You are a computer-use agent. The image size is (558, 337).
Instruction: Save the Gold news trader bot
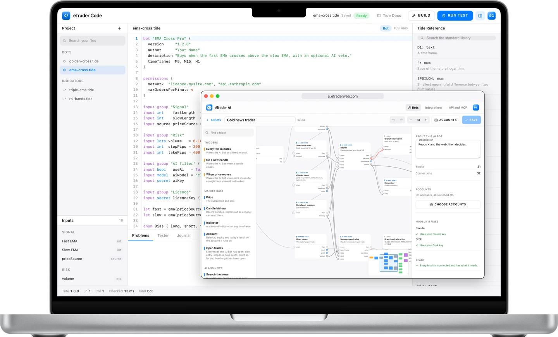[x=471, y=120]
